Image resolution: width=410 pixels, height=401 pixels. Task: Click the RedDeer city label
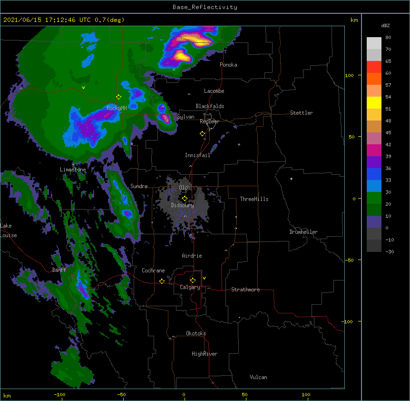point(209,121)
